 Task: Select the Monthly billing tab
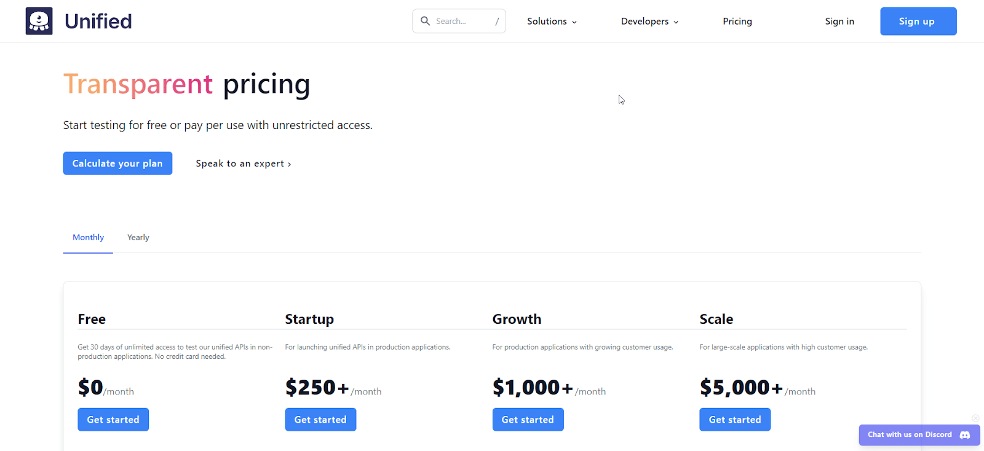click(88, 238)
